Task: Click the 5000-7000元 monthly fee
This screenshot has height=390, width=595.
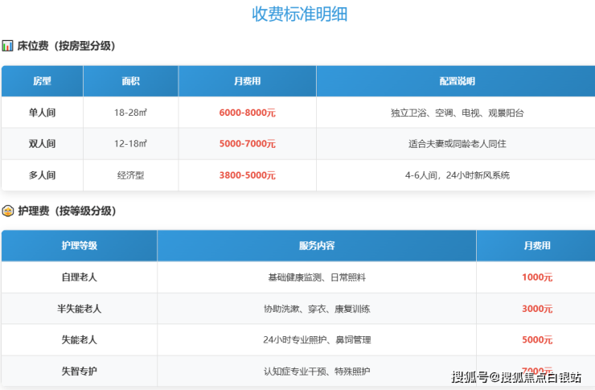Action: [x=247, y=144]
